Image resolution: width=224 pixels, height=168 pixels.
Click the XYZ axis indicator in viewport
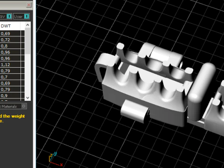(56, 159)
